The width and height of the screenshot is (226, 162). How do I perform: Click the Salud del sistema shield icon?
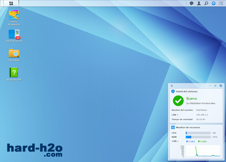173,91
